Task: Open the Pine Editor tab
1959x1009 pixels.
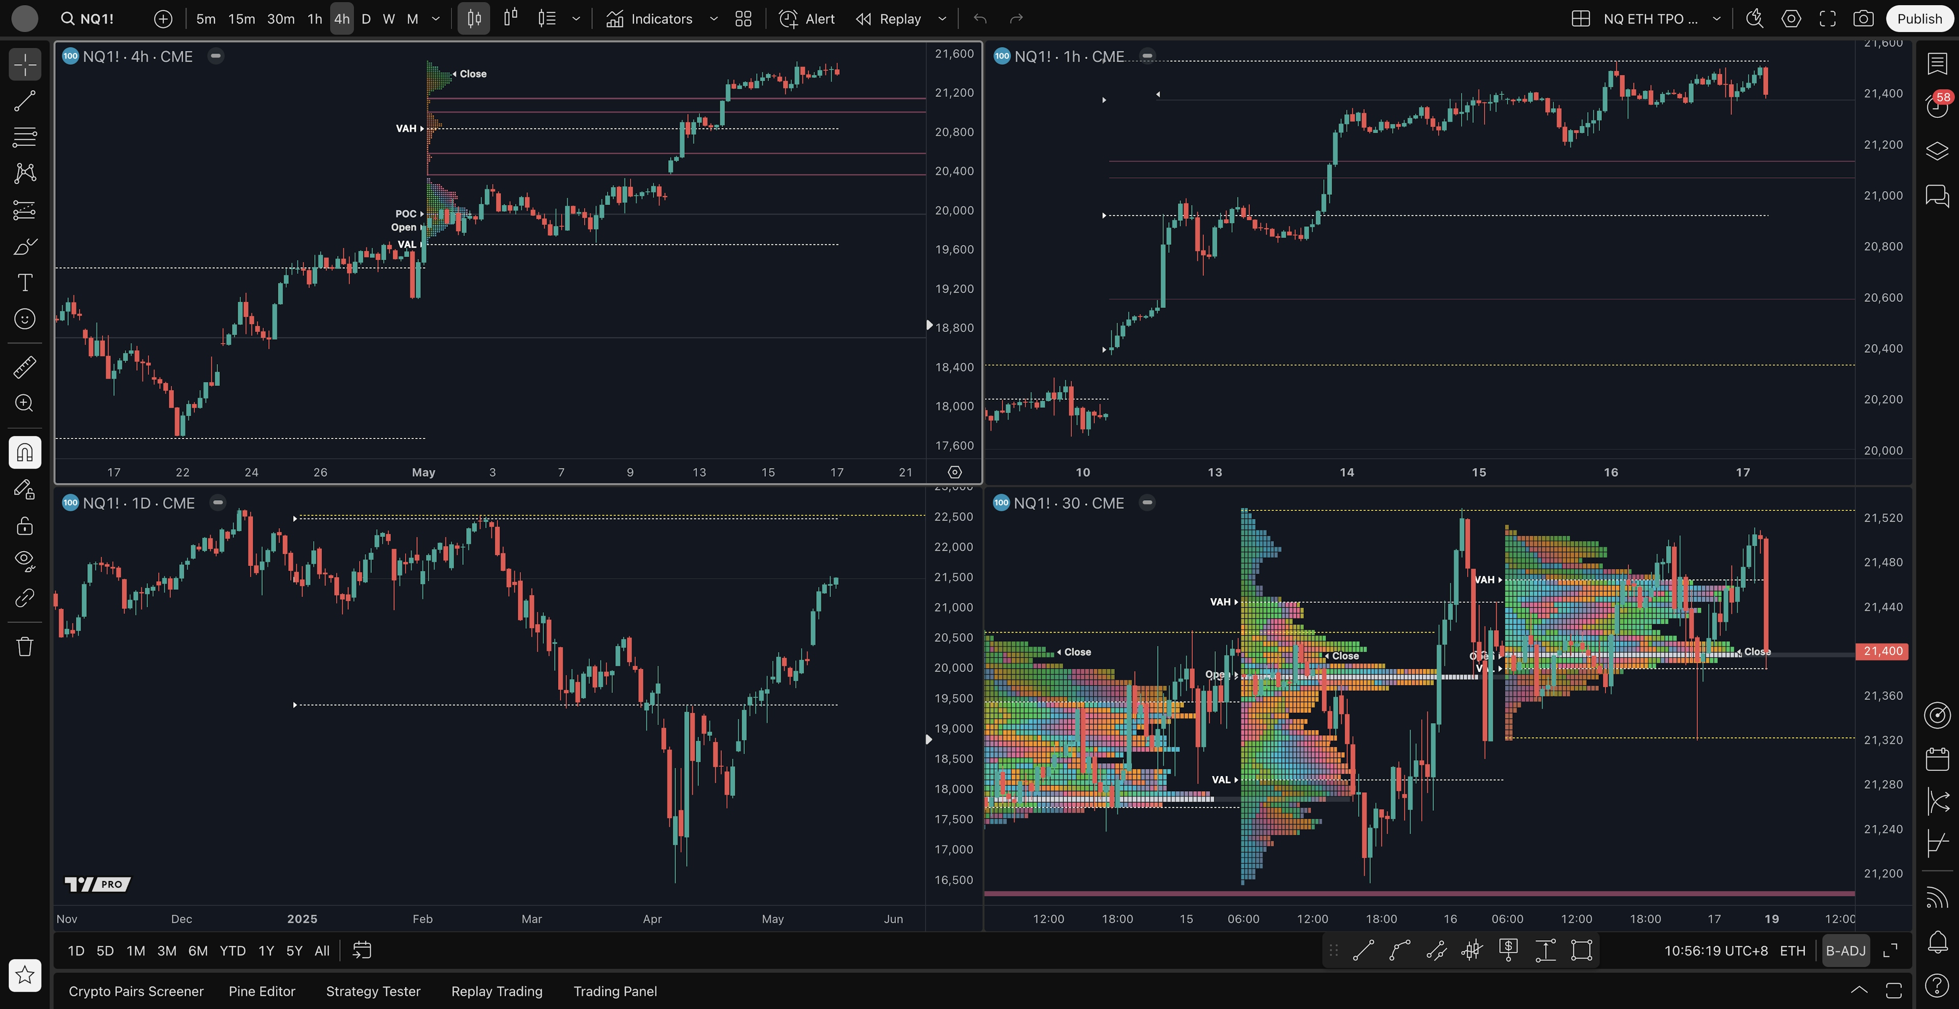Action: click(x=262, y=992)
